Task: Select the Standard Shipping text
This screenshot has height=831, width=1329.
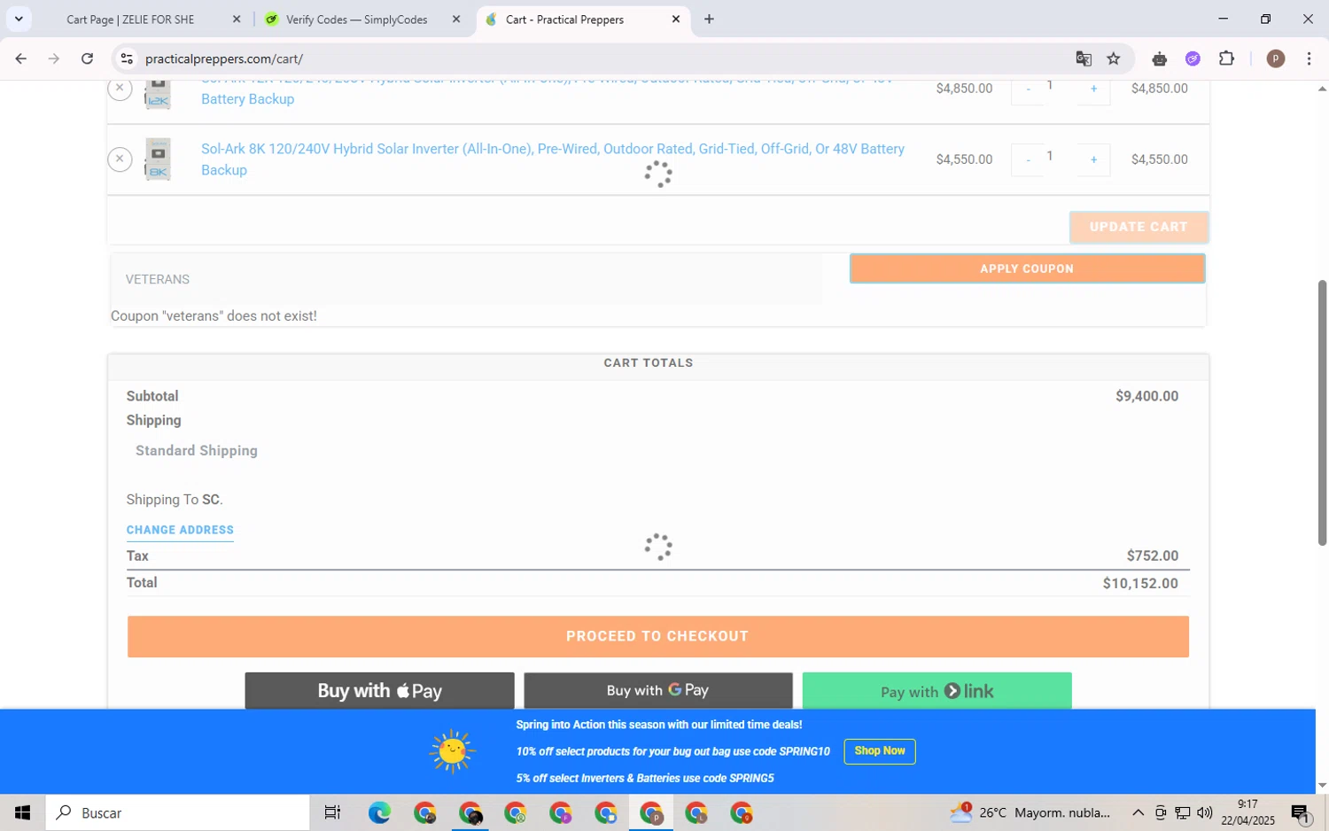Action: (197, 450)
